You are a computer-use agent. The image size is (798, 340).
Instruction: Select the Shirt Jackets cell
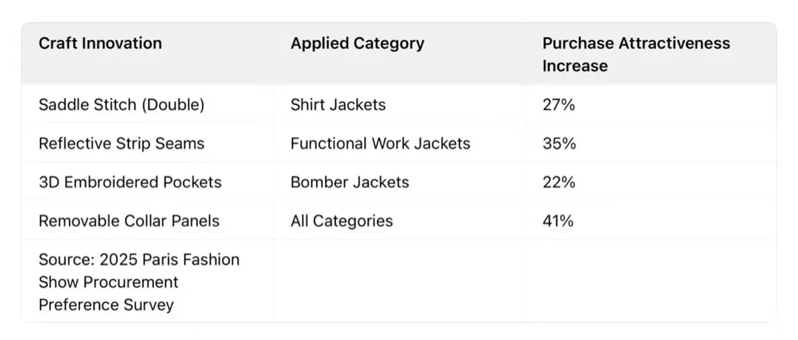coord(338,105)
